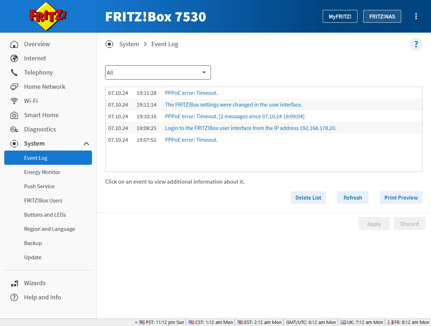The image size is (431, 326).
Task: Click the Internet globe icon
Action: (x=14, y=59)
